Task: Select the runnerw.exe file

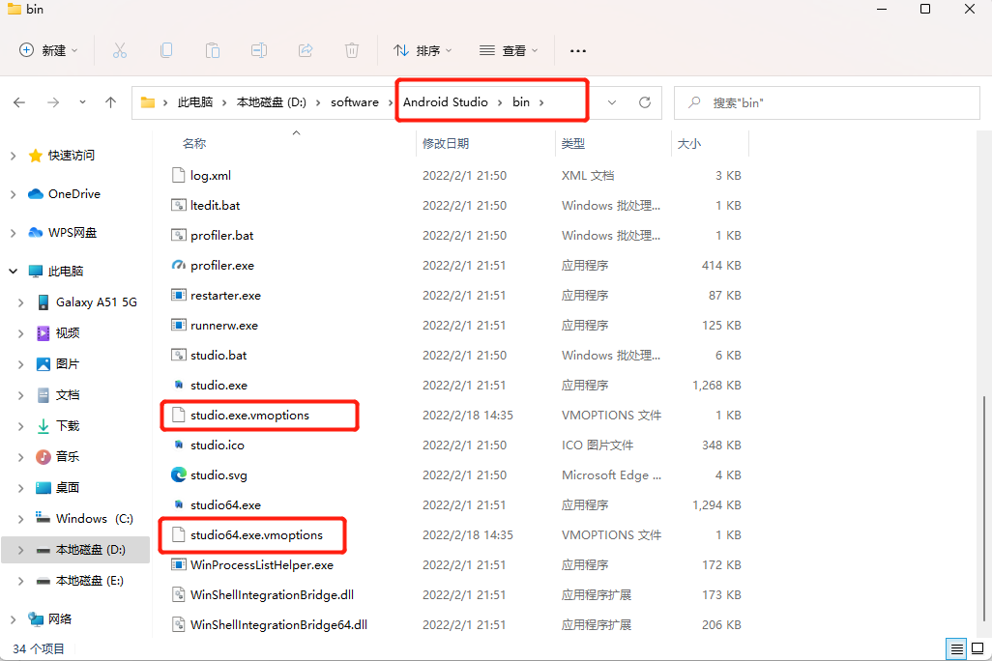Action: tap(224, 325)
